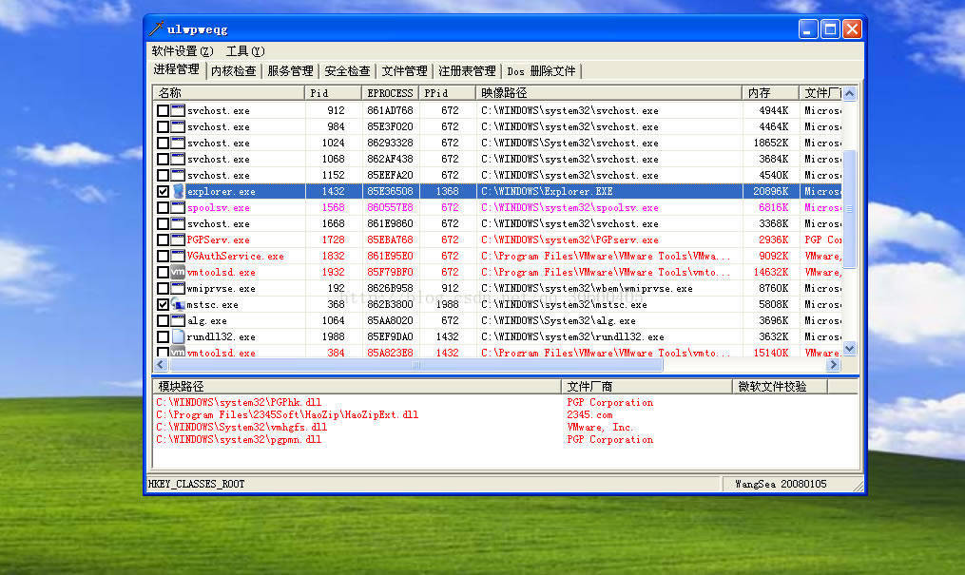Click the WangSea 20080105 status text
965x575 pixels.
[x=781, y=484]
